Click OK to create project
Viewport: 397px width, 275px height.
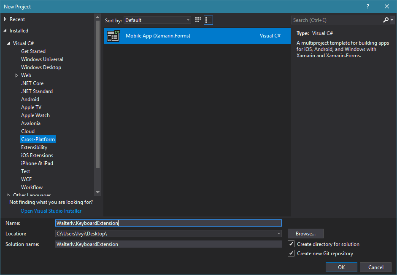(x=341, y=267)
